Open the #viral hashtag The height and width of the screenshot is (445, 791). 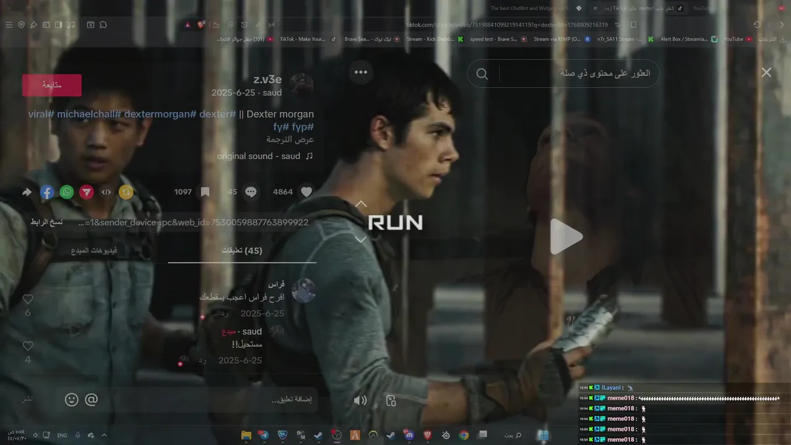[41, 114]
